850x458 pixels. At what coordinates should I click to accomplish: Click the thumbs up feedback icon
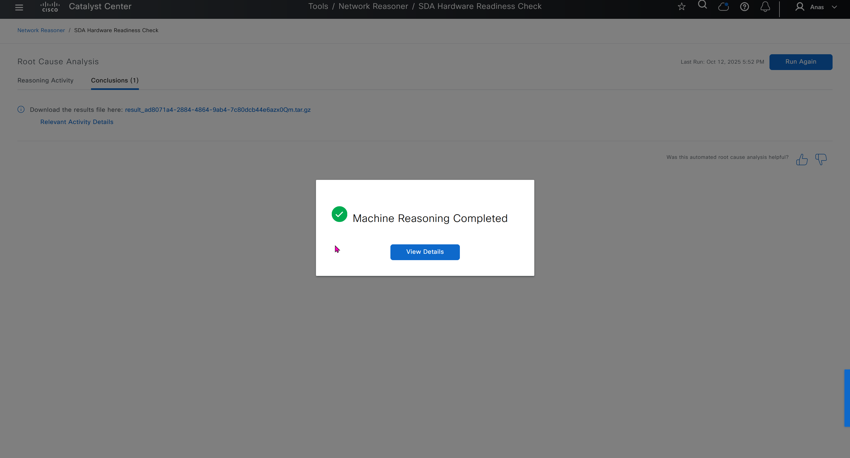click(x=802, y=160)
